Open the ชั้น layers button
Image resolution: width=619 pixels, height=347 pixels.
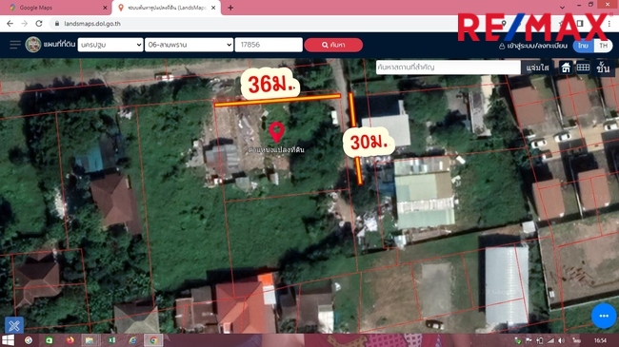[603, 67]
